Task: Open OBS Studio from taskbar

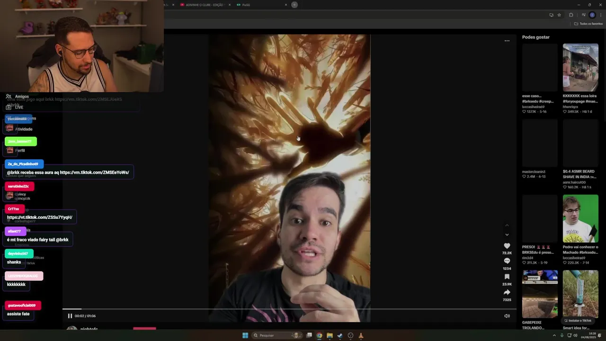Action: pos(350,335)
